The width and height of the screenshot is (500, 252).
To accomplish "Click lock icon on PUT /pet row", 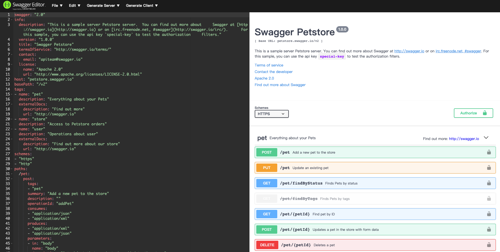I will (489, 167).
